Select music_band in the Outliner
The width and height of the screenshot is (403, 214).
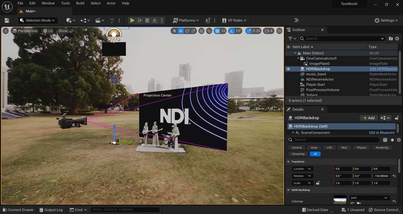[x=316, y=74]
